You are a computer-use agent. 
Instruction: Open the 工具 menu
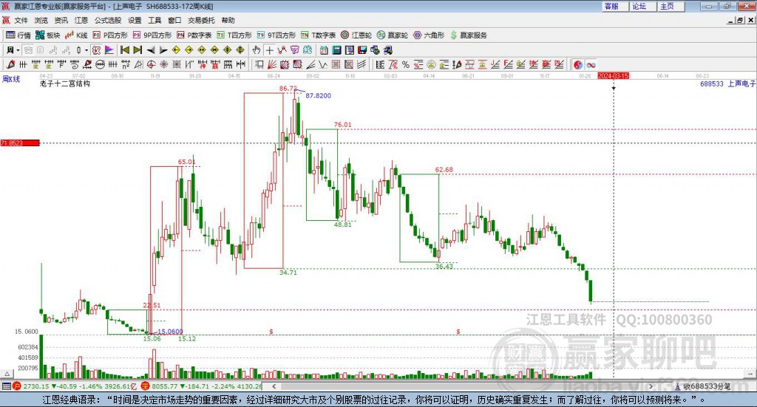pyautogui.click(x=155, y=20)
